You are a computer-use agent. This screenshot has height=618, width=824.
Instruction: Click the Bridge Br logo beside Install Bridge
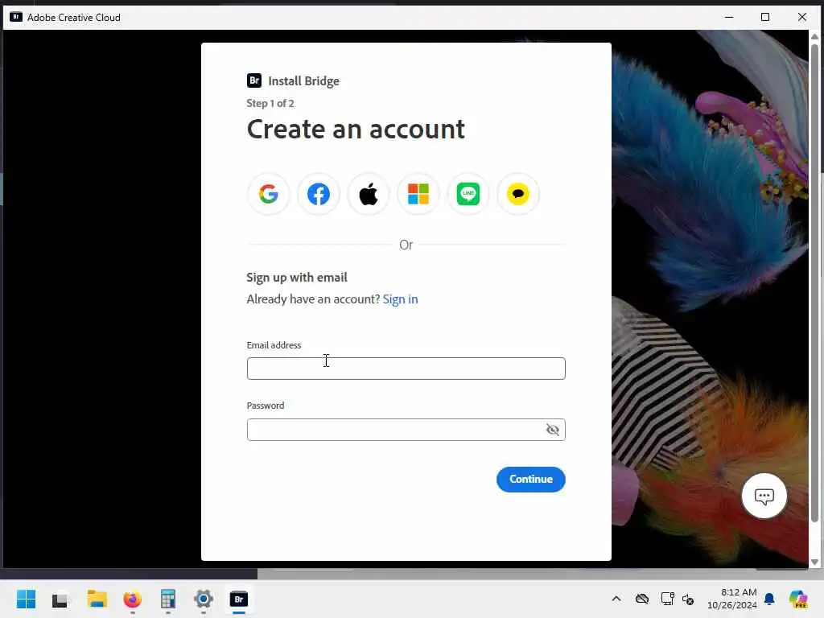[x=254, y=80]
